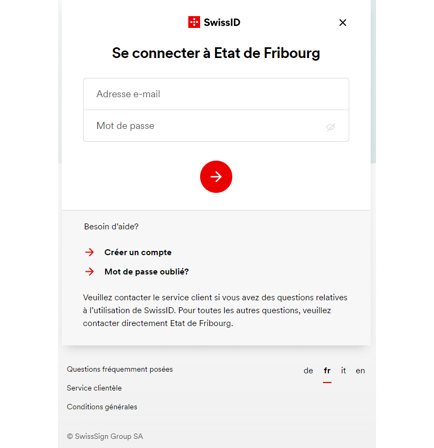Change the language to Italian (it)
Screen dimensions: 434x448
point(343,371)
